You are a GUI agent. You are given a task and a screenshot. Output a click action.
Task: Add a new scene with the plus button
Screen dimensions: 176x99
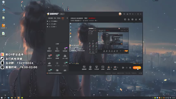[x=67, y=18]
